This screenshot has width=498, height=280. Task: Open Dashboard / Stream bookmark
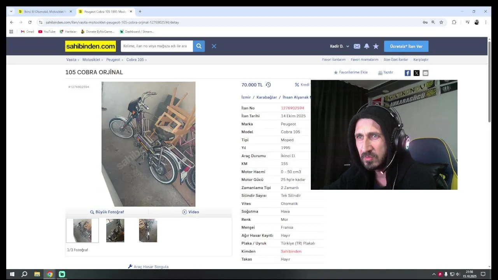pos(137,31)
